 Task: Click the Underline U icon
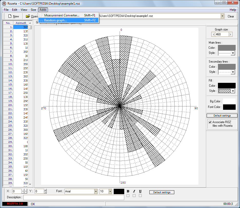pyautogui.click(x=140, y=191)
